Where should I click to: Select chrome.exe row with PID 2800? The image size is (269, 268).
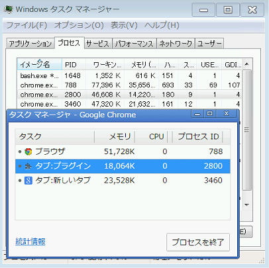[x=130, y=95]
